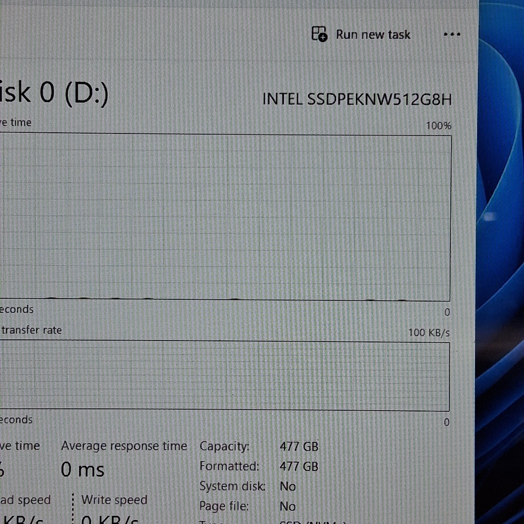Click the Run new task icon
Screen dimensions: 524x524
[319, 34]
